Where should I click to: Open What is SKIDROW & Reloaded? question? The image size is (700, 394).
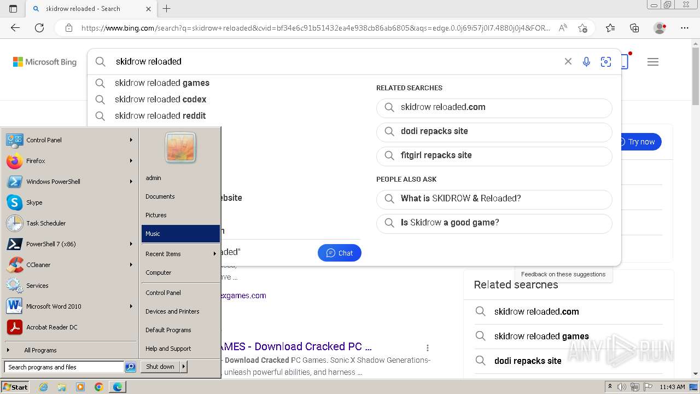[x=494, y=199]
